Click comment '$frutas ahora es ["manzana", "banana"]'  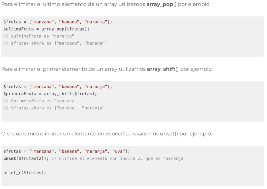[55, 43]
